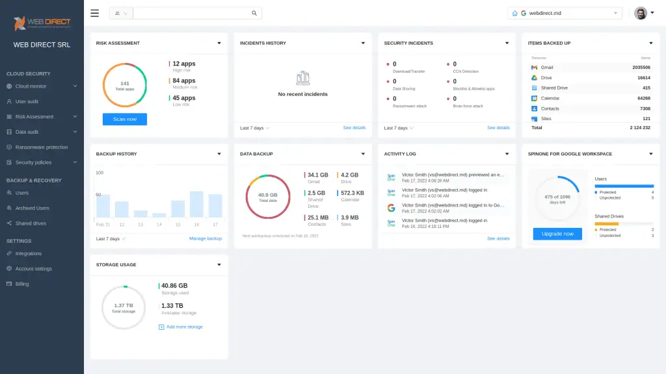Viewport: 666px width, 374px height.
Task: Click the Add more storage link
Action: coord(184,327)
